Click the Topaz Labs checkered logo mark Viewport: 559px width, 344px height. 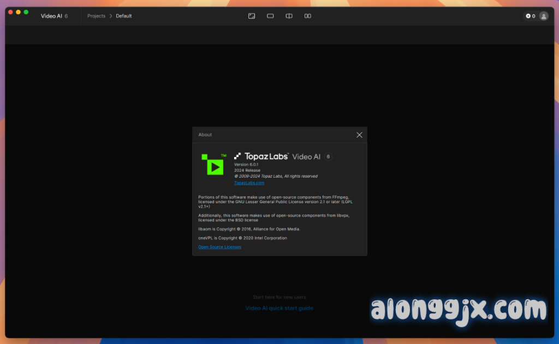tap(237, 156)
